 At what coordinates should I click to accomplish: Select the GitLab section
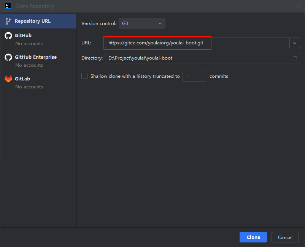coord(22,79)
